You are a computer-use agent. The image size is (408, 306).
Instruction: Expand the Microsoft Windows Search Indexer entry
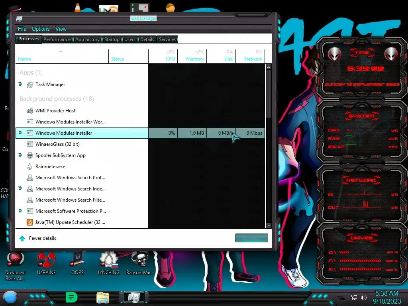[x=20, y=188]
